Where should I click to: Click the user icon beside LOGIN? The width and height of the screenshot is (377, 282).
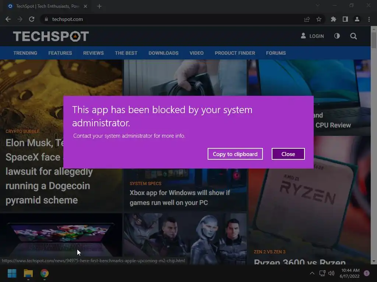click(303, 36)
